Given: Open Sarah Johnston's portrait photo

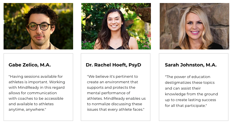Looking at the screenshot, I should point(194,26).
